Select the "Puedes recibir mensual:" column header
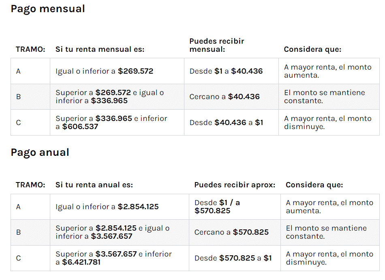385x280 pixels. click(x=217, y=45)
